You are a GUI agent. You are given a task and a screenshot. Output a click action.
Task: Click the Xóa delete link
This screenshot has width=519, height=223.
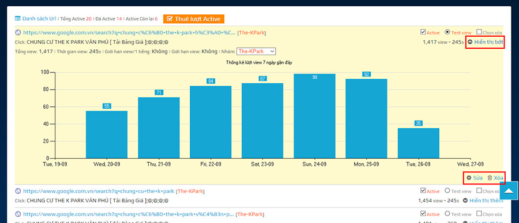point(498,178)
